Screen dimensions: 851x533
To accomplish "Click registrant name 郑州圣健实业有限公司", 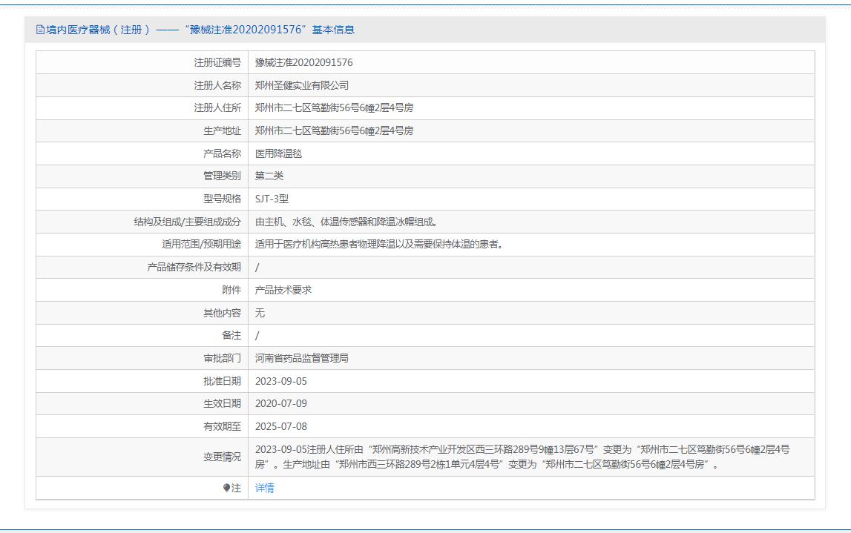I will point(302,85).
